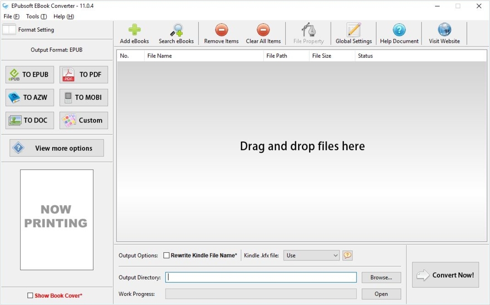
Task: Select the TO EPUB output format
Action: 29,75
